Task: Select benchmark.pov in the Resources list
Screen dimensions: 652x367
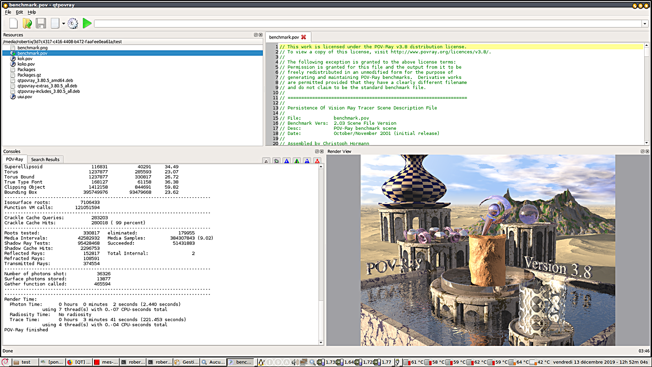Action: (x=32, y=53)
